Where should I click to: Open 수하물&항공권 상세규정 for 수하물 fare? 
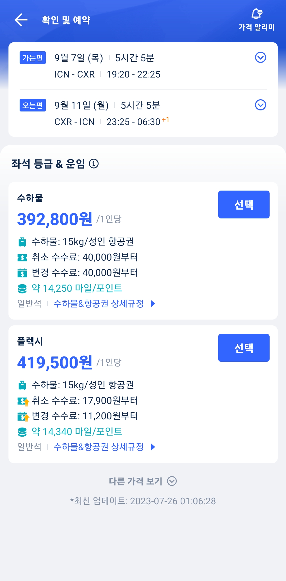pos(104,304)
